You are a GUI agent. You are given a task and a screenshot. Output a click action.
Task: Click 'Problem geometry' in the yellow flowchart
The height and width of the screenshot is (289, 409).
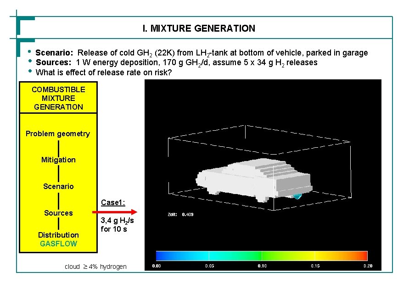tap(58, 134)
